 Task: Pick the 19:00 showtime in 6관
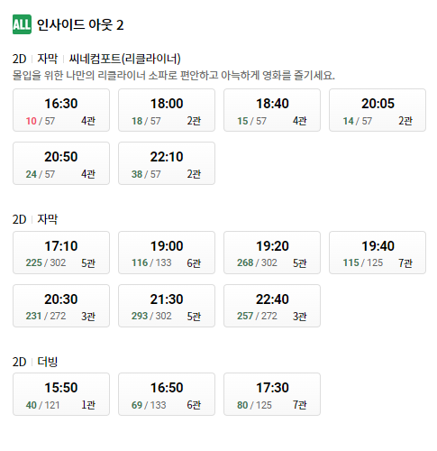click(x=167, y=253)
